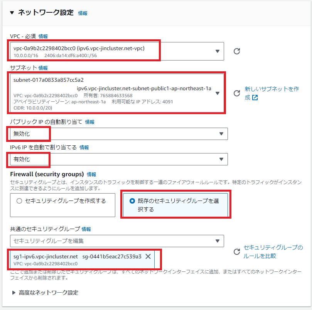Click external link icon for new subnet
Image resolution: width=312 pixels, height=310 pixels.
(x=255, y=98)
